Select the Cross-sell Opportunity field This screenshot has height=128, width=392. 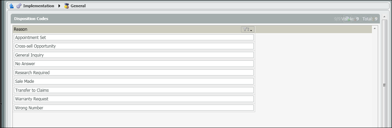(x=134, y=46)
